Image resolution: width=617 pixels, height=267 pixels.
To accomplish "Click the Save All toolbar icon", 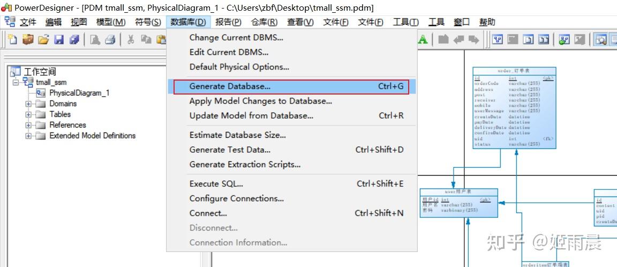I will point(74,40).
